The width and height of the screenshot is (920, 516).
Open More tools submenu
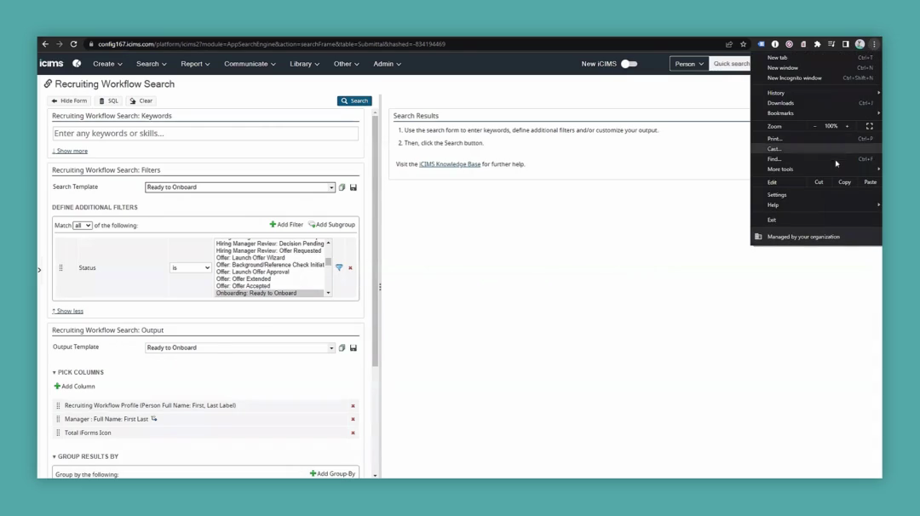pyautogui.click(x=816, y=169)
